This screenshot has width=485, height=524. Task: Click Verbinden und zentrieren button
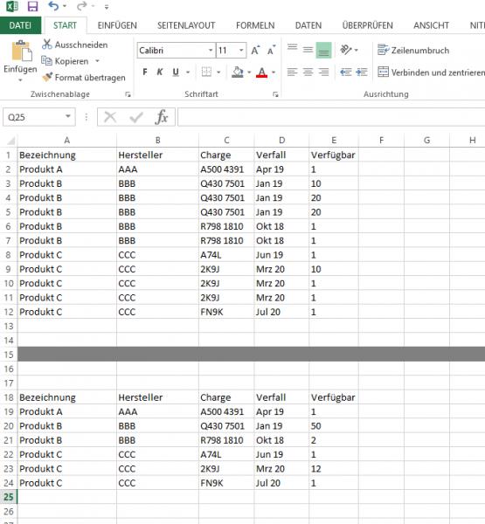pos(431,72)
